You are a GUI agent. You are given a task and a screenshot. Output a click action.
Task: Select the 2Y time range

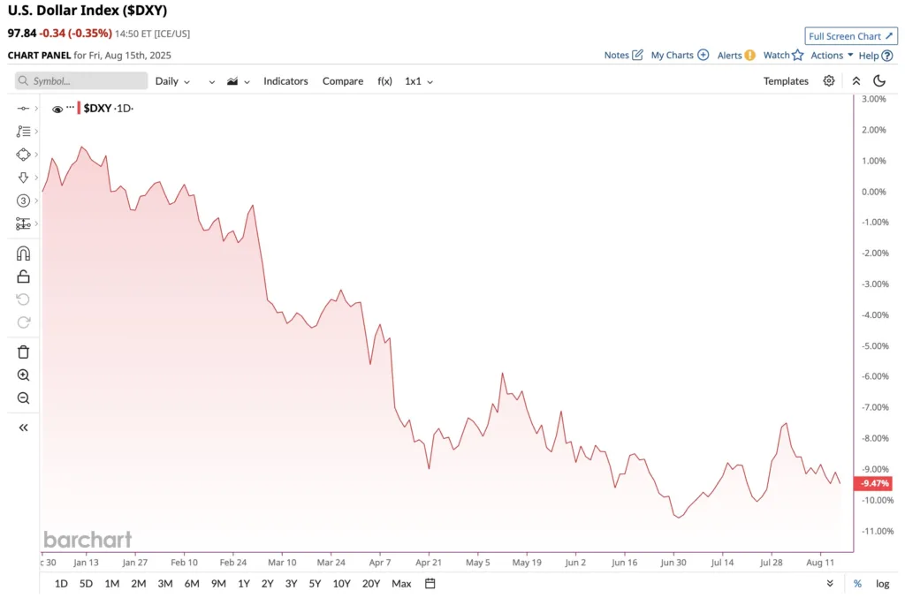click(x=267, y=584)
